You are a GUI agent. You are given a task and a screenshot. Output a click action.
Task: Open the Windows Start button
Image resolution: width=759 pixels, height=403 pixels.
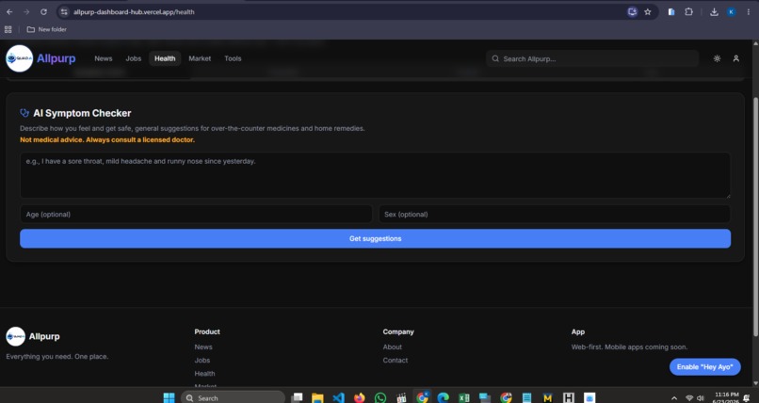169,397
